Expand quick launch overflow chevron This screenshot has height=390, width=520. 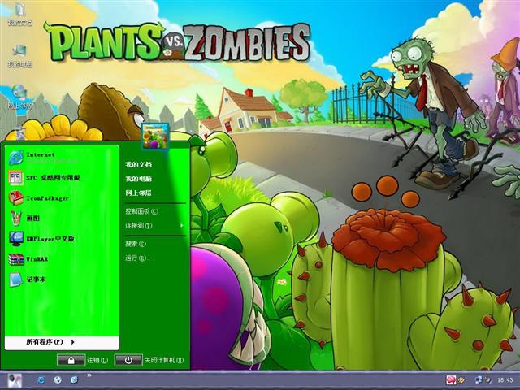(x=89, y=375)
